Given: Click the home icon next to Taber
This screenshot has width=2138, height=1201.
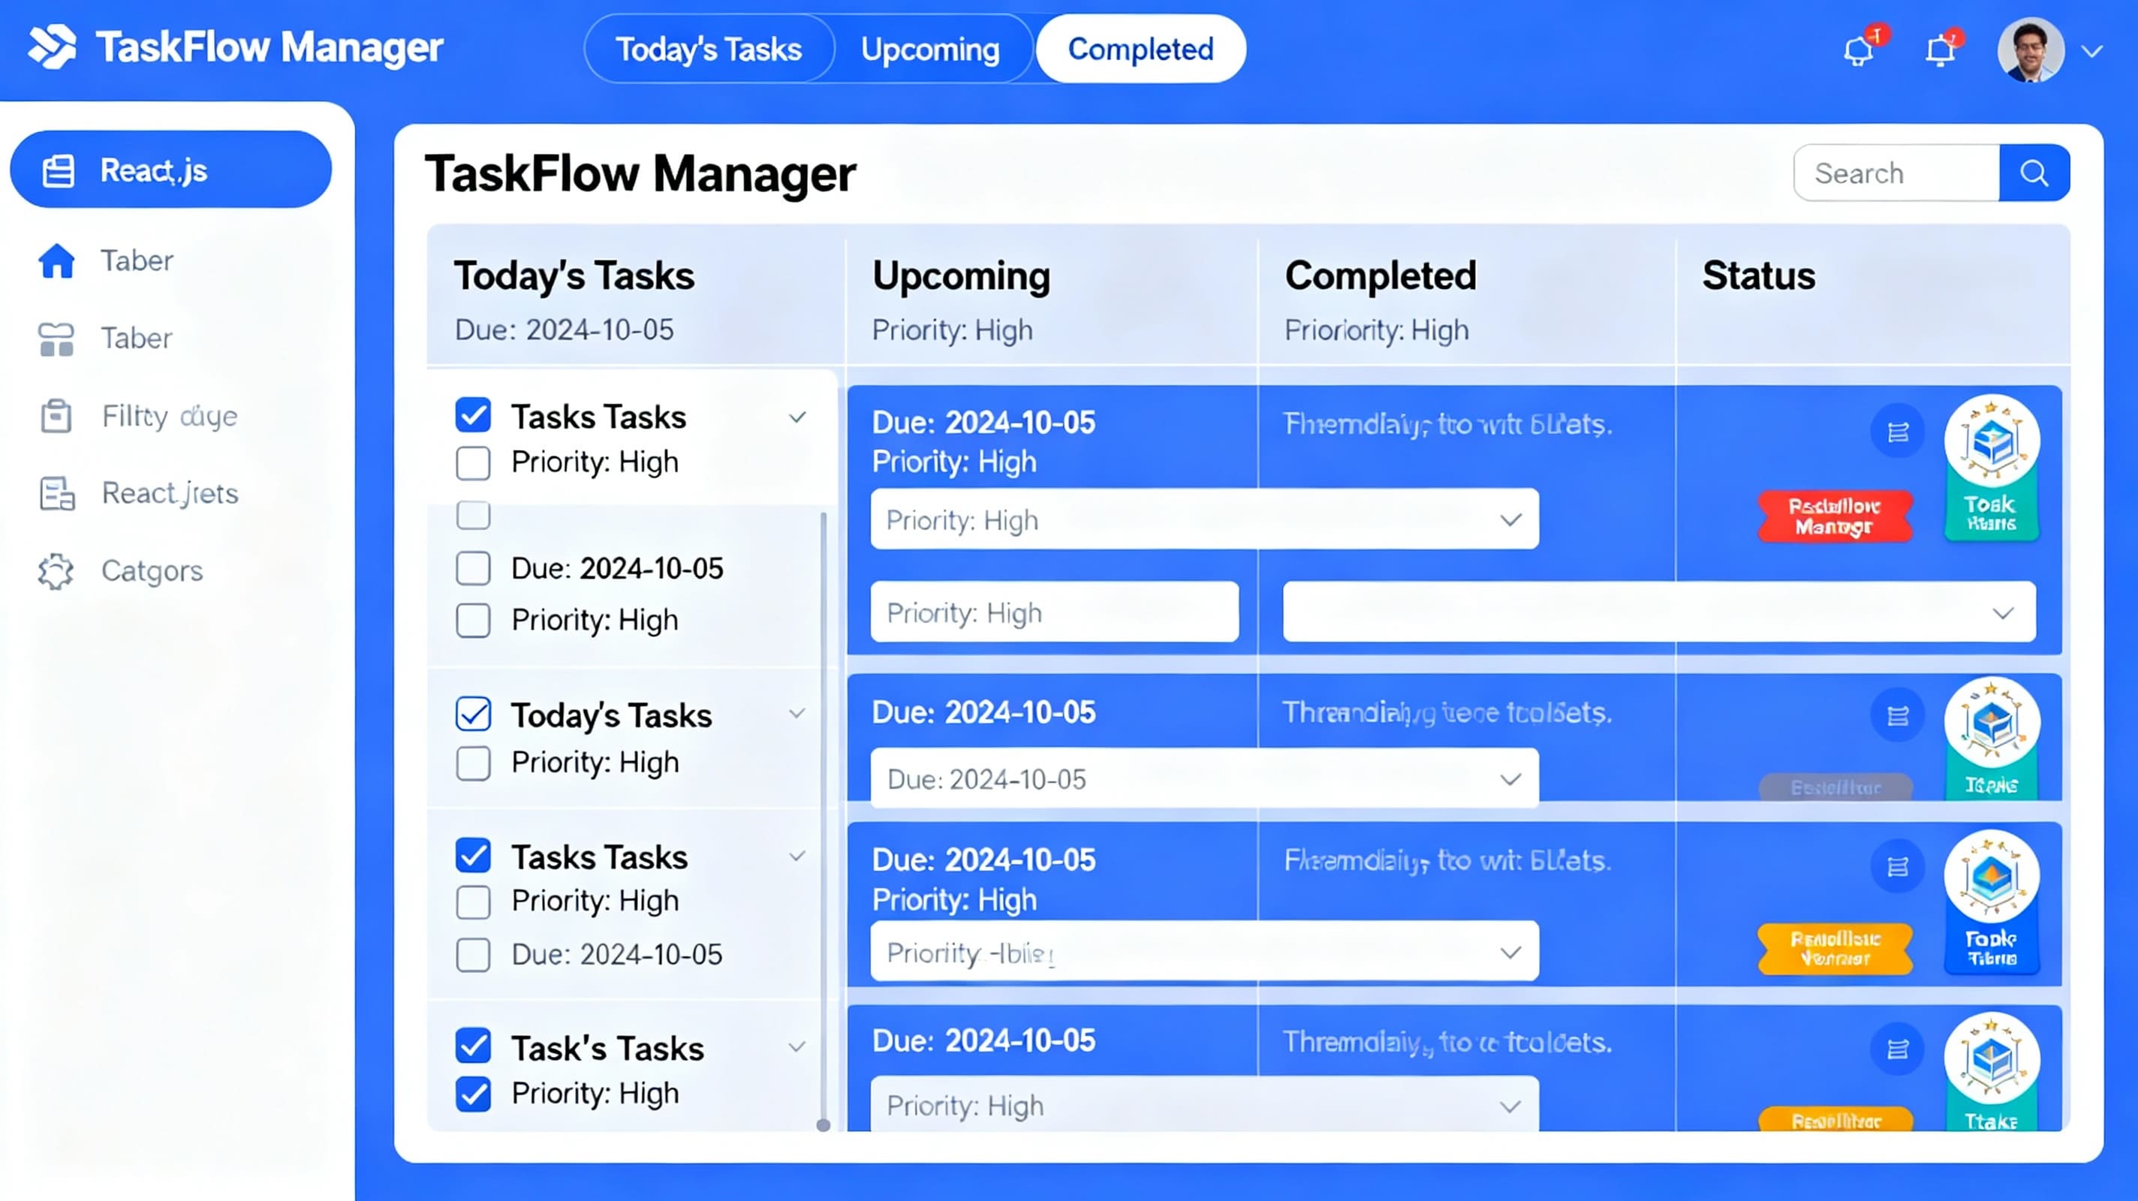Looking at the screenshot, I should (56, 260).
